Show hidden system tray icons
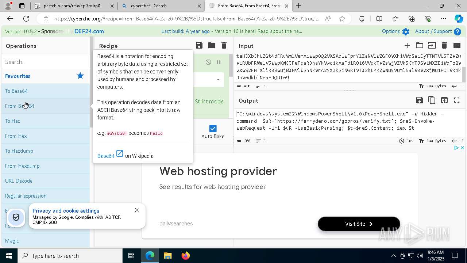The width and height of the screenshot is (467, 263). (x=393, y=256)
